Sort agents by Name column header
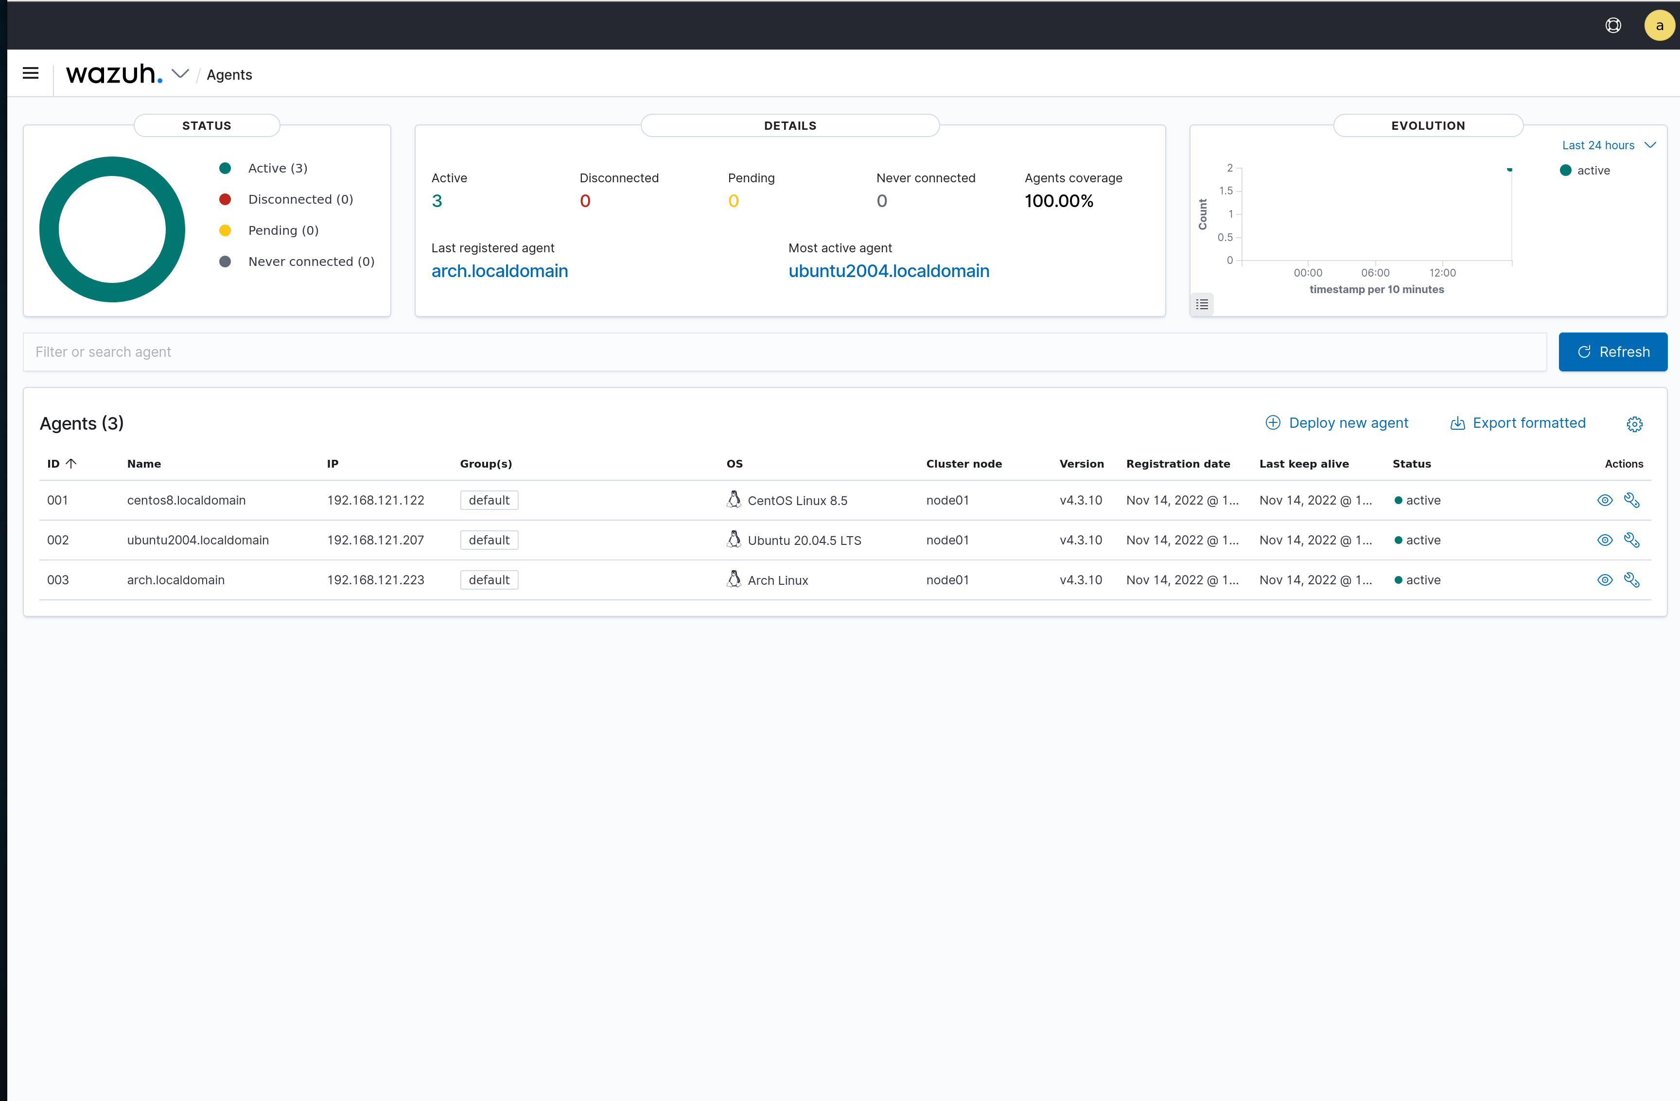This screenshot has height=1101, width=1680. click(x=144, y=464)
